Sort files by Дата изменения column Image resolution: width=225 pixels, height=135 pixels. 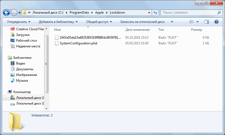coord(138,30)
